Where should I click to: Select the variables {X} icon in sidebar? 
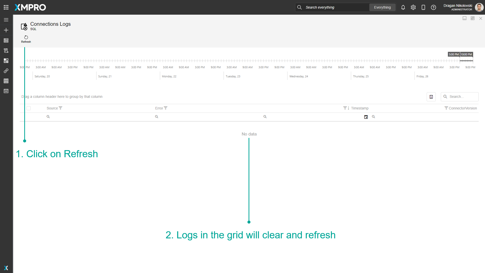tap(6, 91)
